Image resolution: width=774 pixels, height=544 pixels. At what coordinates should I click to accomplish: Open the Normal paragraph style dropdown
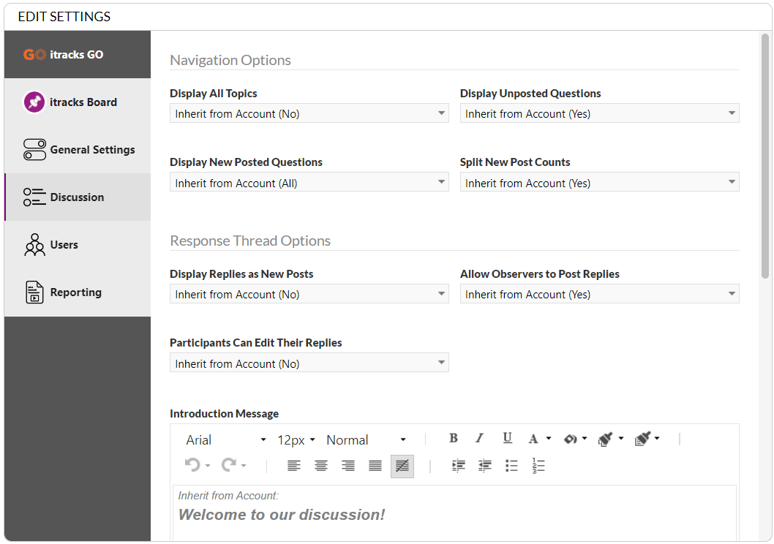point(367,439)
